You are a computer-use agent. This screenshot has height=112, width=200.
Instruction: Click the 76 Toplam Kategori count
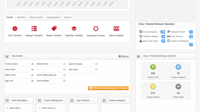178,73
